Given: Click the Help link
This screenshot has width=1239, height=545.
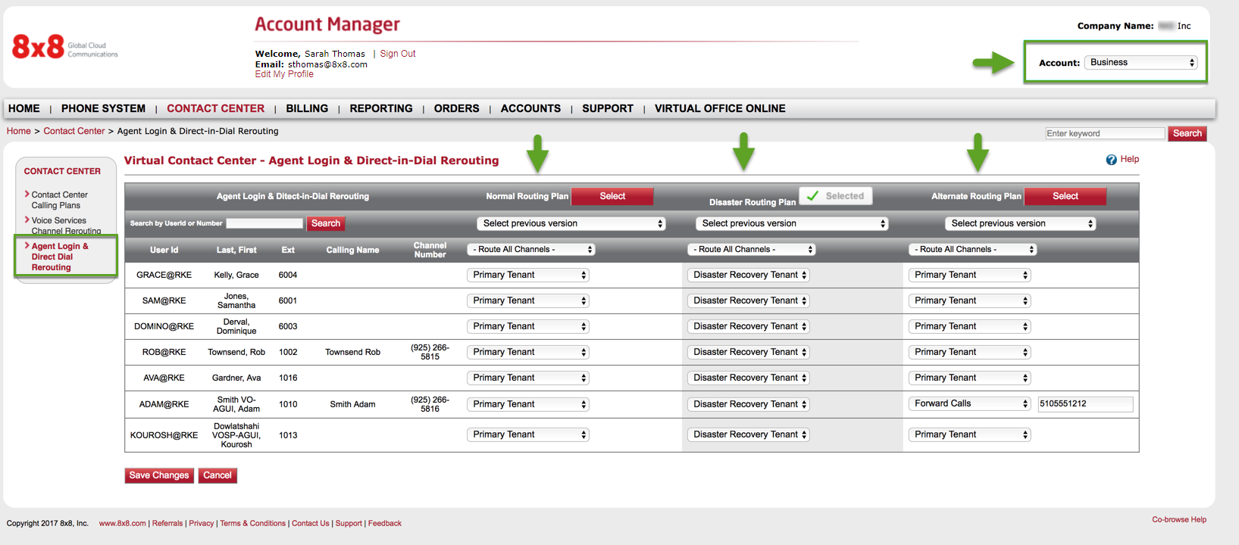Looking at the screenshot, I should point(1129,159).
